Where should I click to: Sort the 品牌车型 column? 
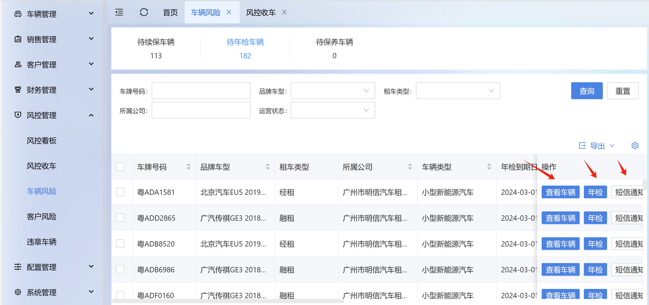267,167
